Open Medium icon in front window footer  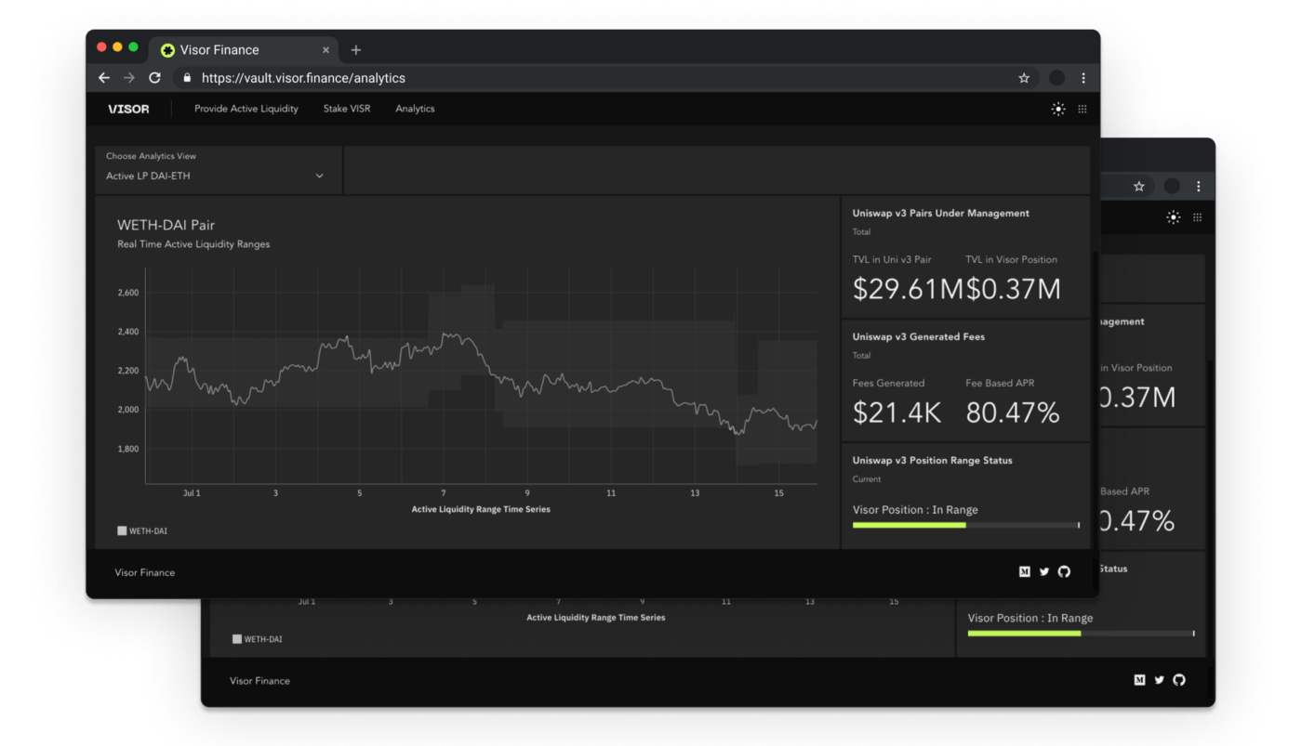coord(1024,572)
